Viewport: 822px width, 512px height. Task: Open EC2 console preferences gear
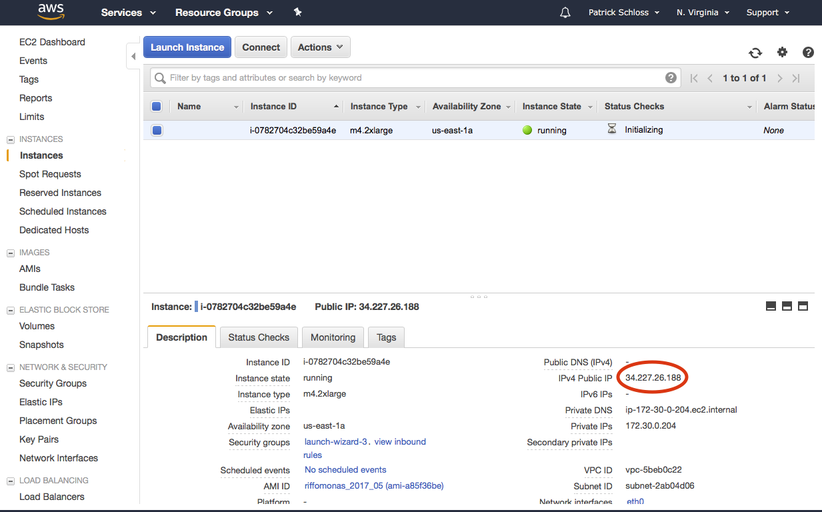(x=782, y=52)
